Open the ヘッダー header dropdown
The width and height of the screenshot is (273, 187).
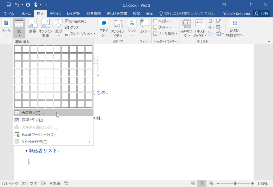[x=163, y=21]
